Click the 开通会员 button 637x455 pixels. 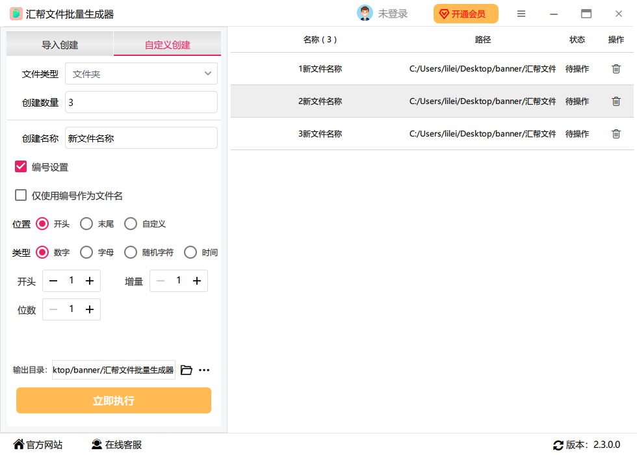coord(465,13)
